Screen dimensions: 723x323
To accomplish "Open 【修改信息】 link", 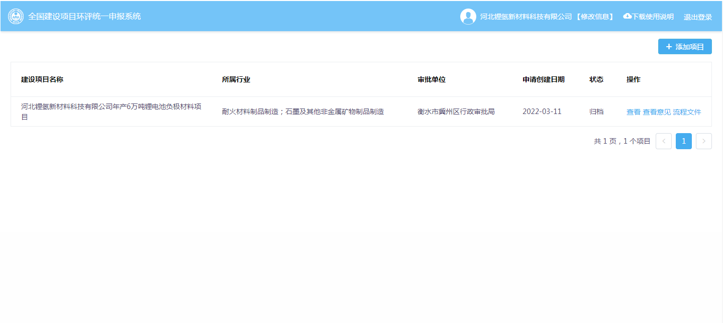I will tap(595, 17).
